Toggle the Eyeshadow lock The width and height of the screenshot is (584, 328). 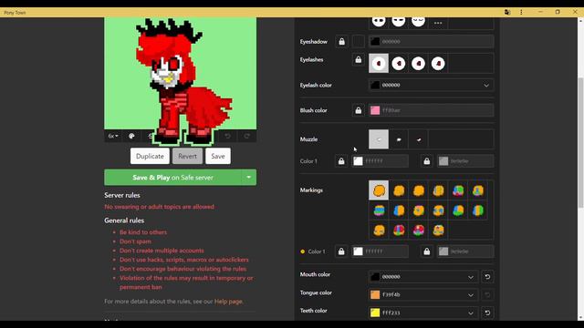pos(341,42)
